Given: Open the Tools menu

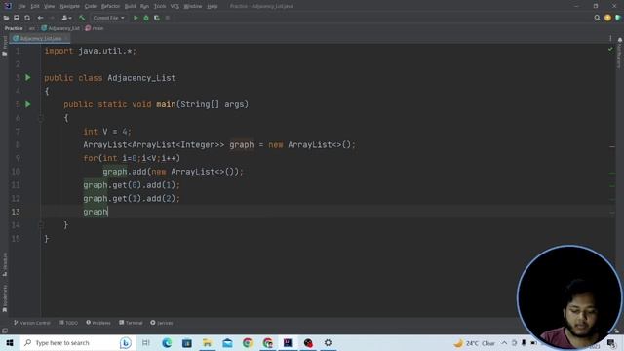Looking at the screenshot, I should click(160, 6).
